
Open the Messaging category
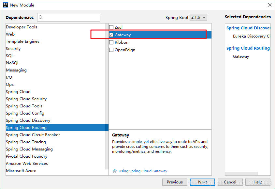tap(55, 70)
